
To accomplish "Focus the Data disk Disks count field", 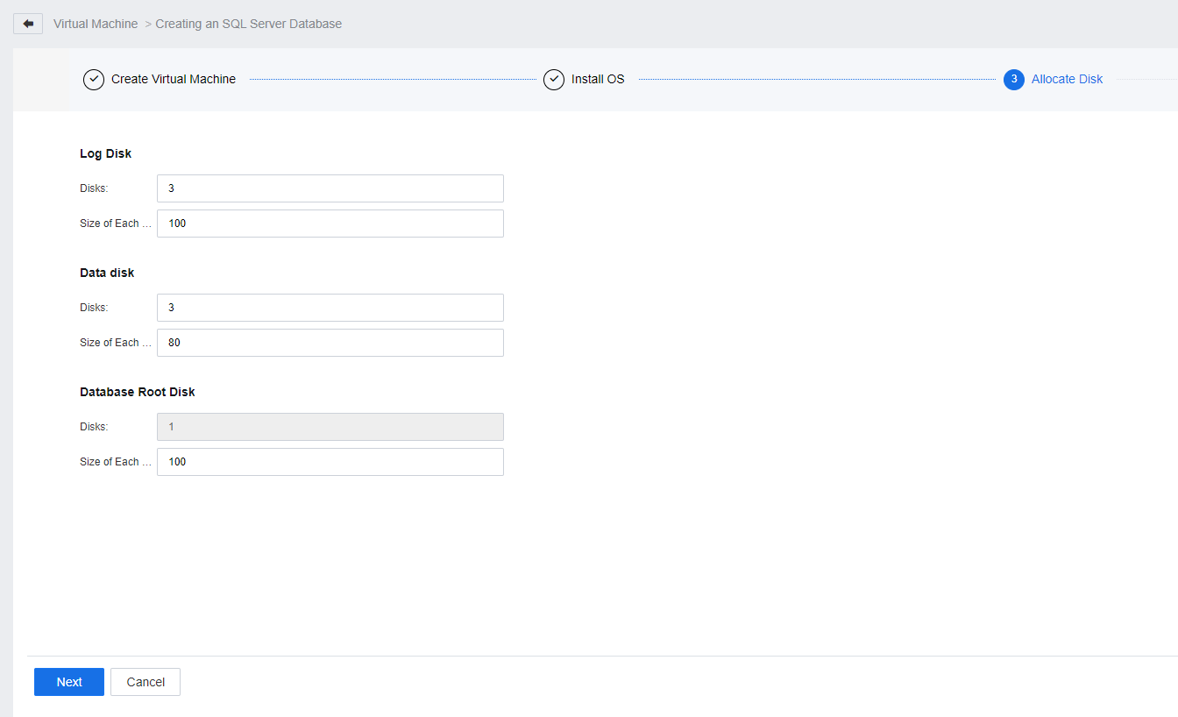I will pos(330,308).
